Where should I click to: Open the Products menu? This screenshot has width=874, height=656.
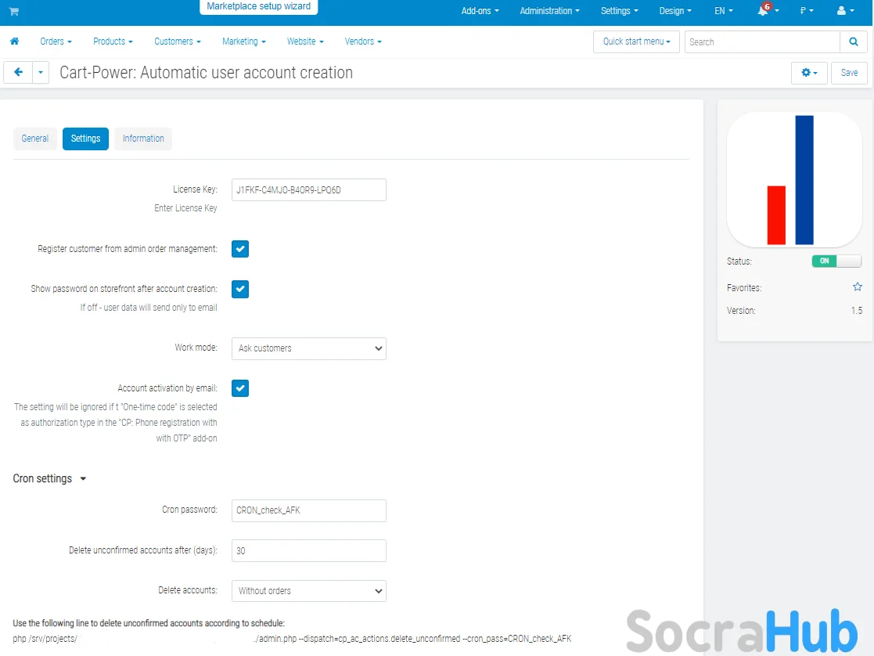tap(113, 41)
